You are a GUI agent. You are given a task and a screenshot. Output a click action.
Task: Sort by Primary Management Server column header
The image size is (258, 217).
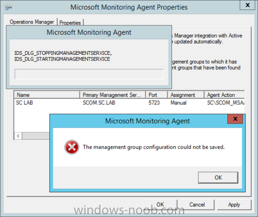(113, 95)
